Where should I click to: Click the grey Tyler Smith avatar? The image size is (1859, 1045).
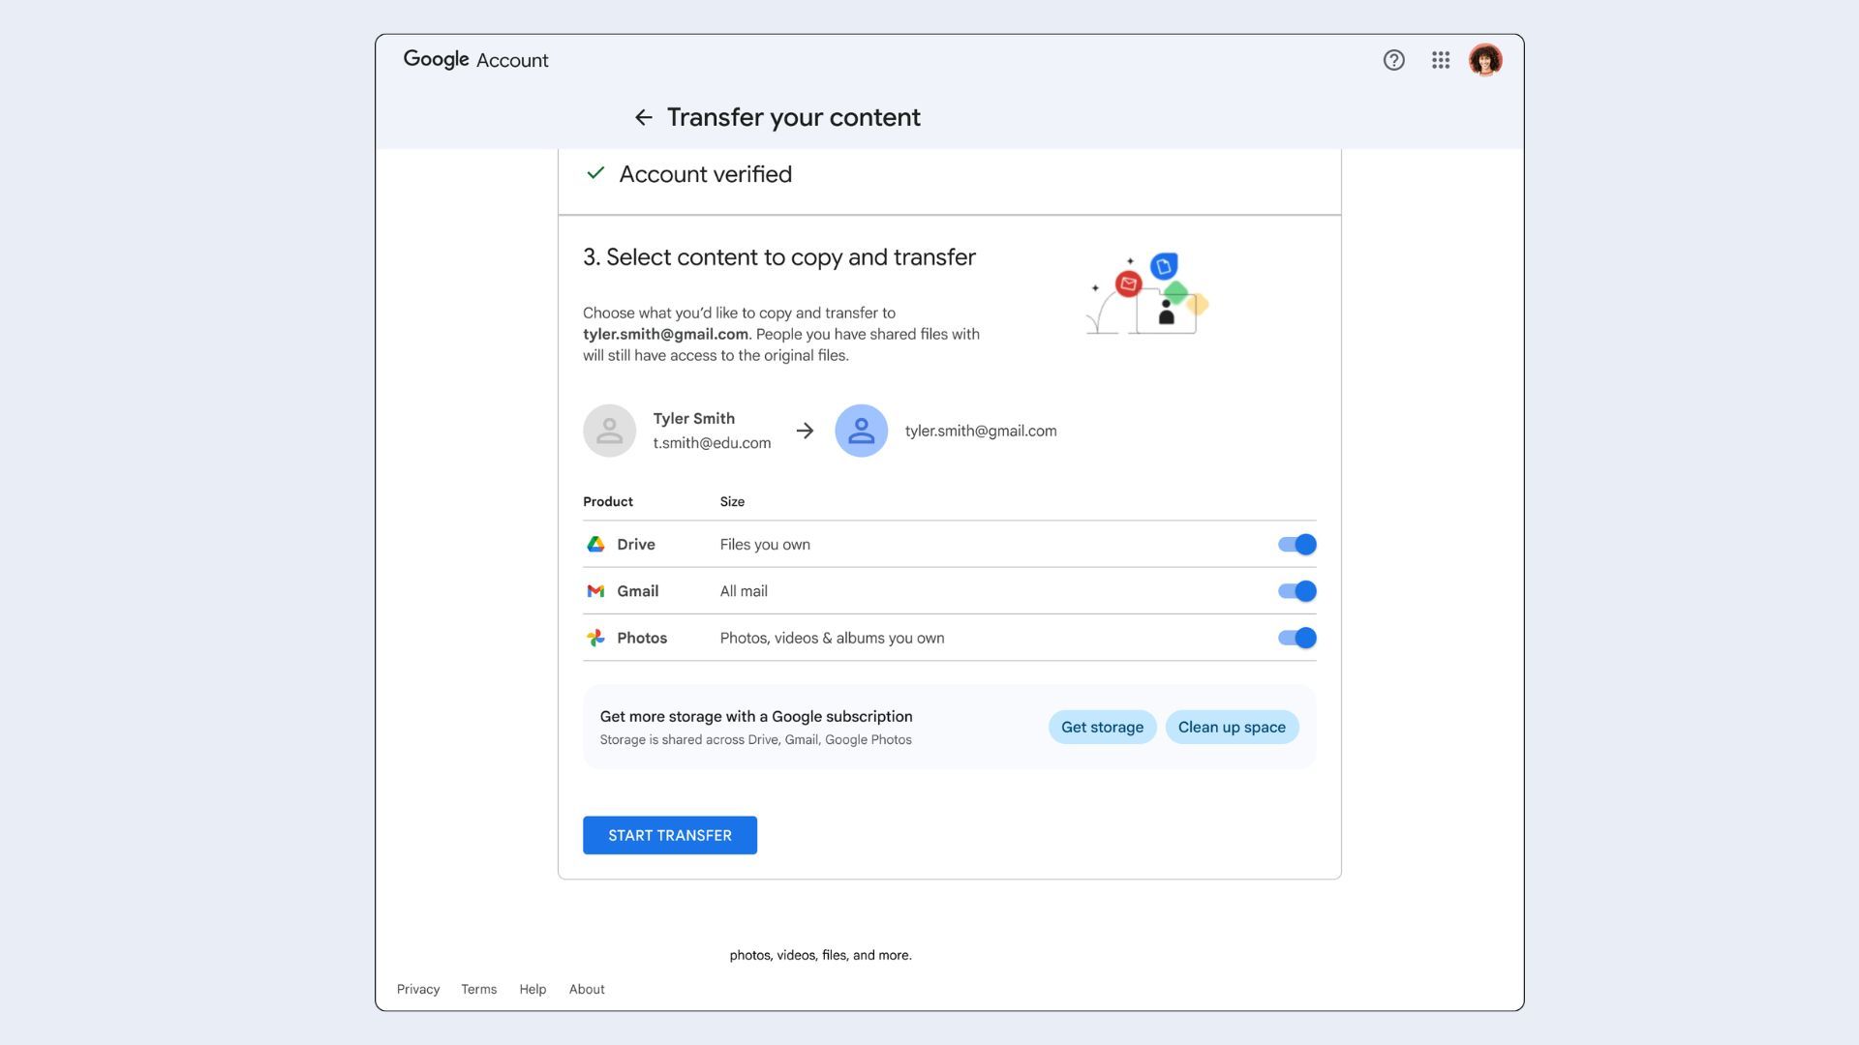point(609,431)
